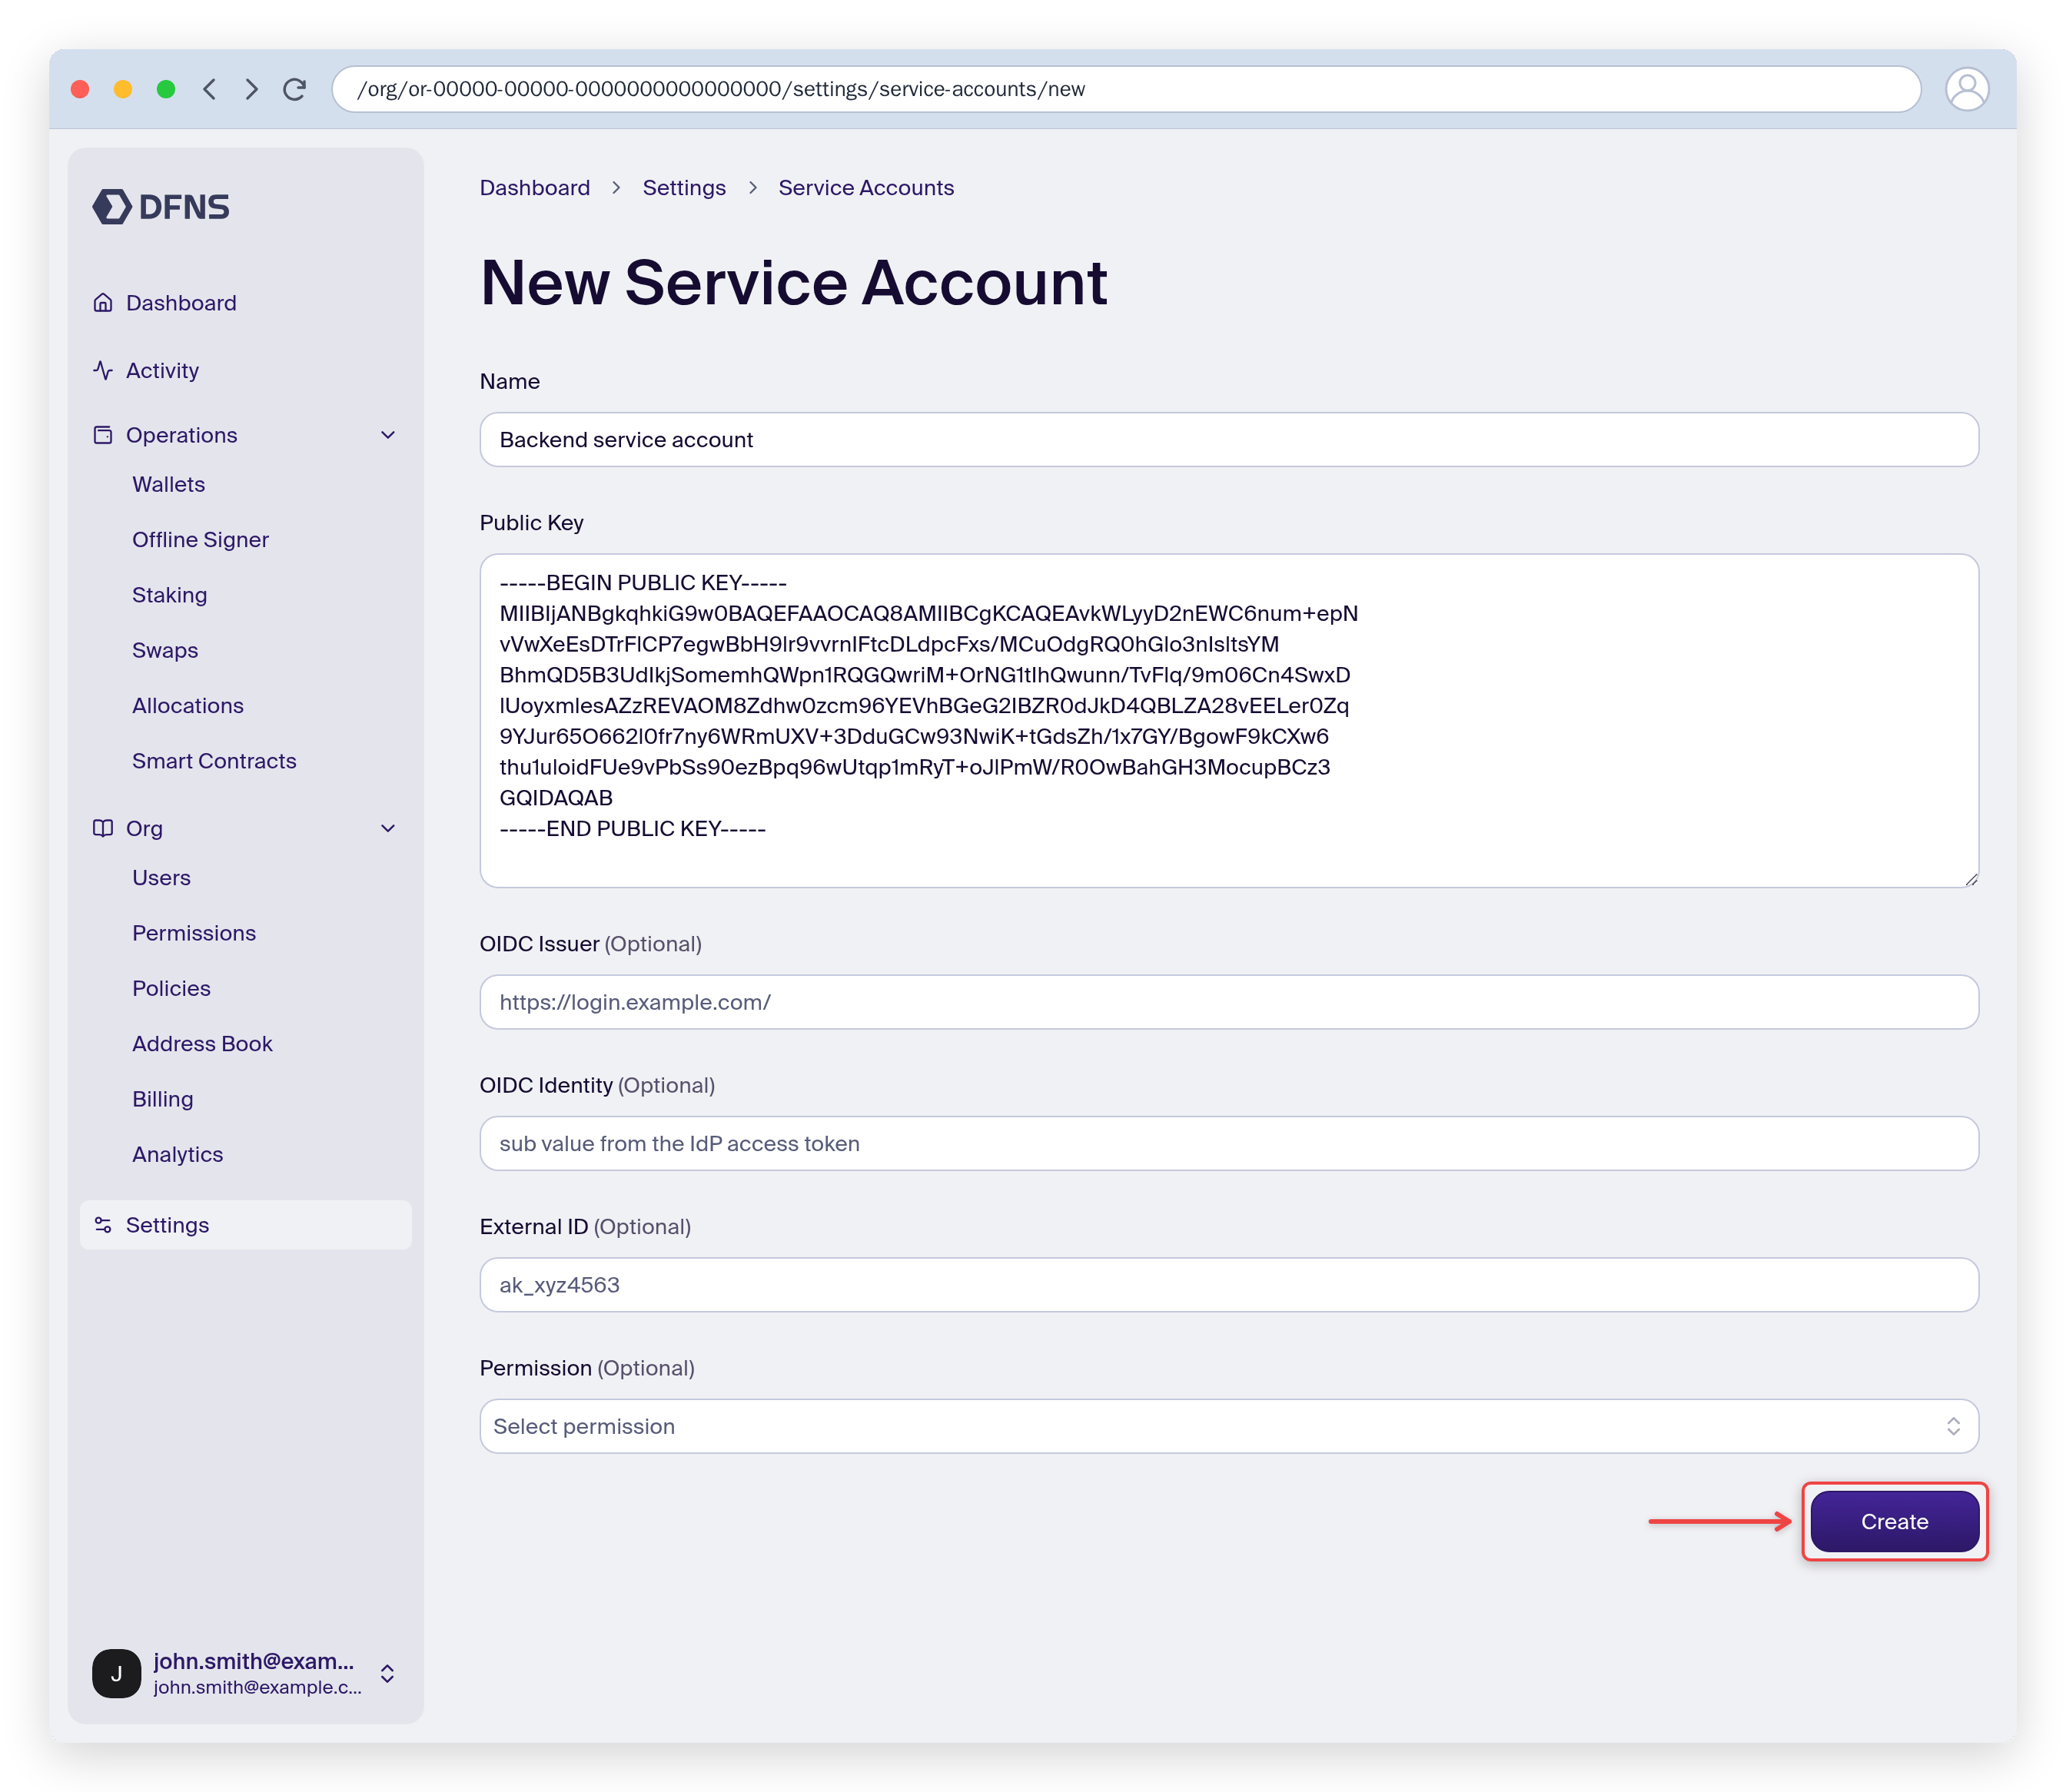Open Swaps in the sidebar
2066x1792 pixels.
pyautogui.click(x=165, y=650)
